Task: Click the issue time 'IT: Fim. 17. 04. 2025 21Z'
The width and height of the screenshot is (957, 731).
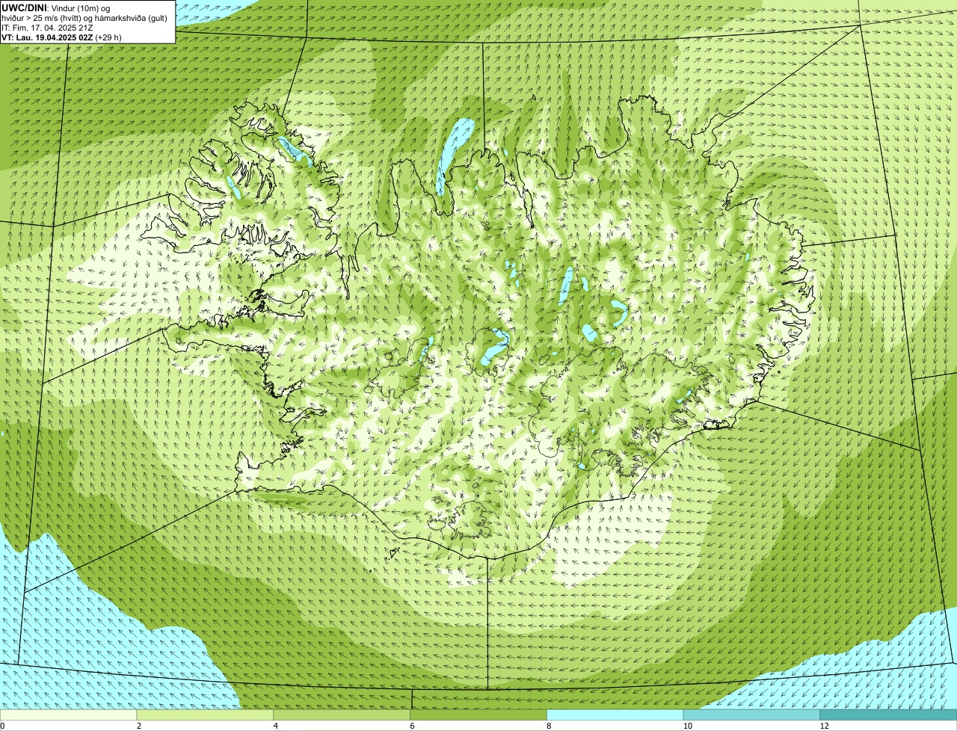Action: 47,27
